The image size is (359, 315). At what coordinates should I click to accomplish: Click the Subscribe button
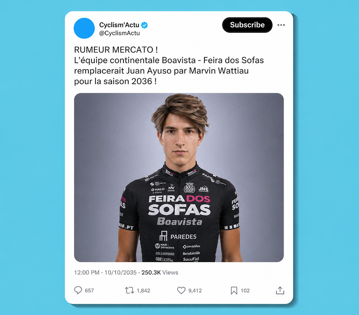[x=247, y=25]
